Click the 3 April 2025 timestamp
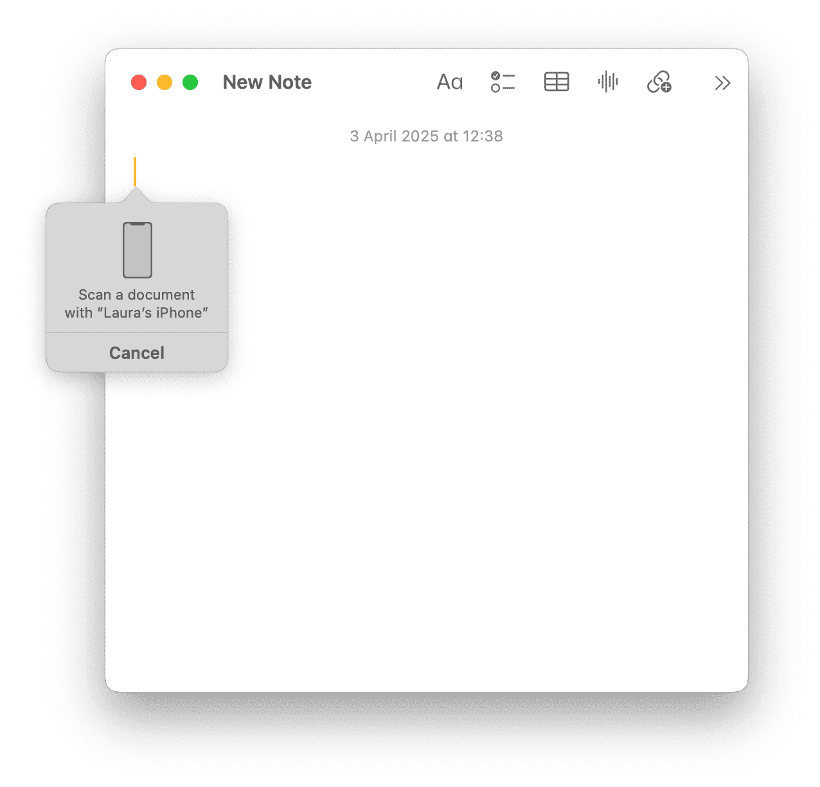Screen dimensions: 820x787 click(426, 136)
